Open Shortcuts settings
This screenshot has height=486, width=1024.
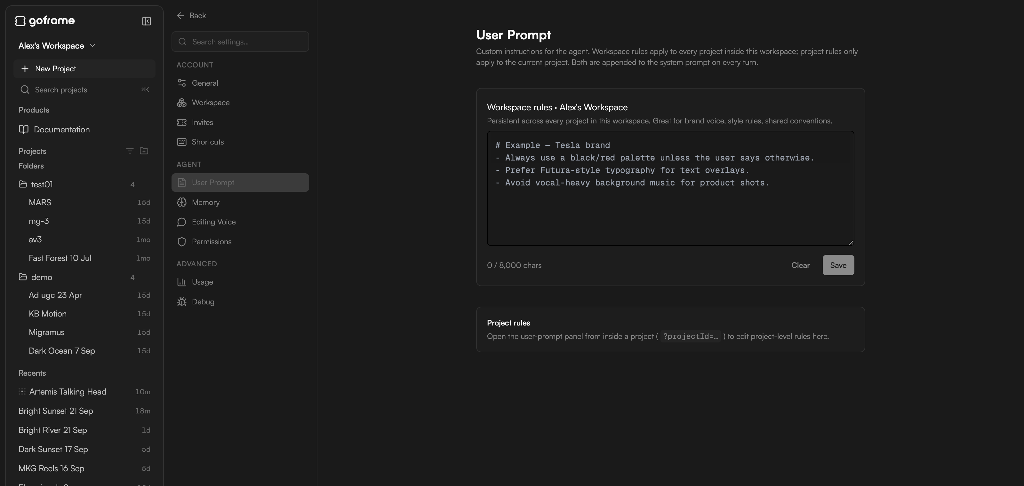[240, 142]
